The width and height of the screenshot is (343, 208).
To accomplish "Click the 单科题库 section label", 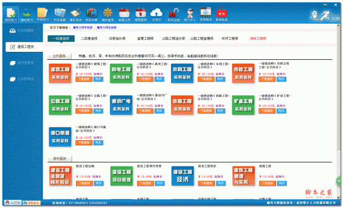I will pos(59,158).
